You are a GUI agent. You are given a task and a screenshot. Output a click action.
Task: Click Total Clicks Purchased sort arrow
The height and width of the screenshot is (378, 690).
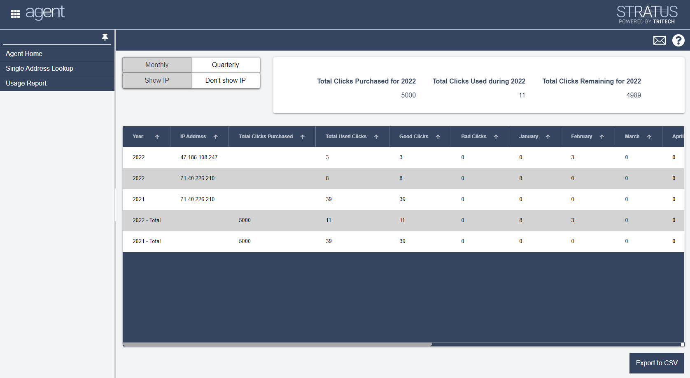click(x=302, y=137)
